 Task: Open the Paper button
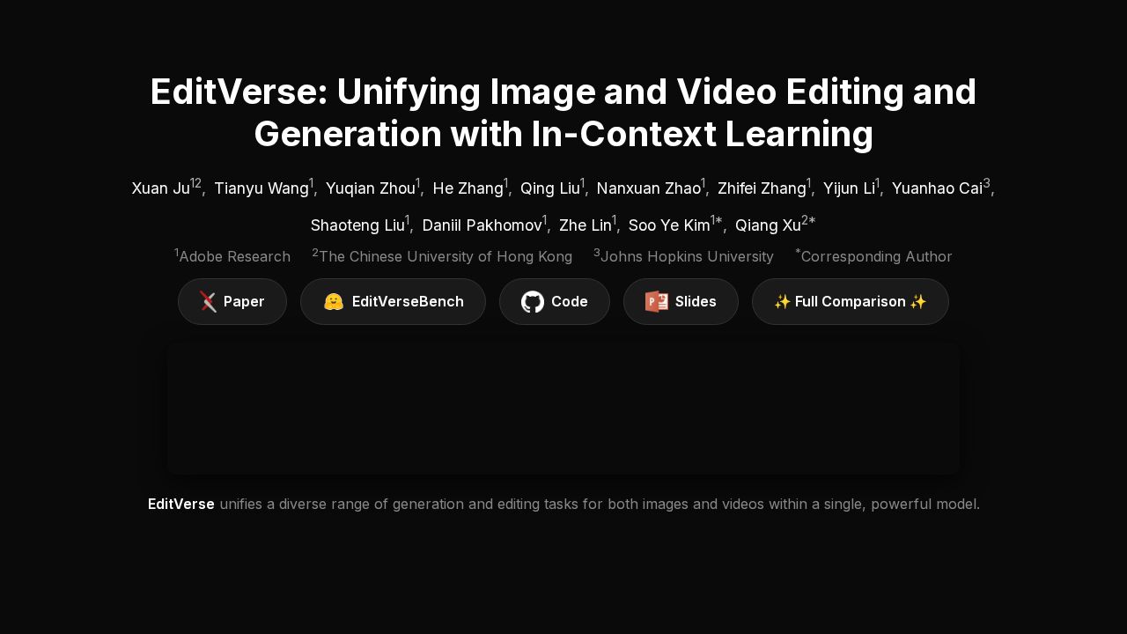[x=232, y=301]
